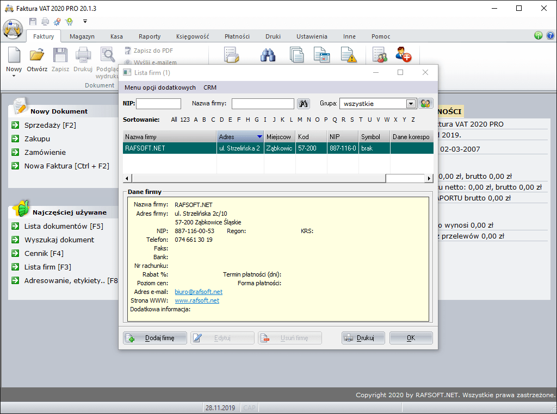Click the green up-arrow update icon

pos(539,35)
